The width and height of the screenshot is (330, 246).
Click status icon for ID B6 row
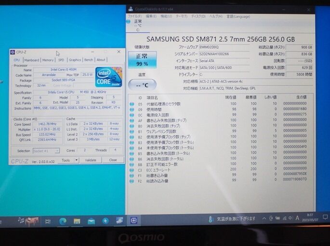tap(132, 159)
